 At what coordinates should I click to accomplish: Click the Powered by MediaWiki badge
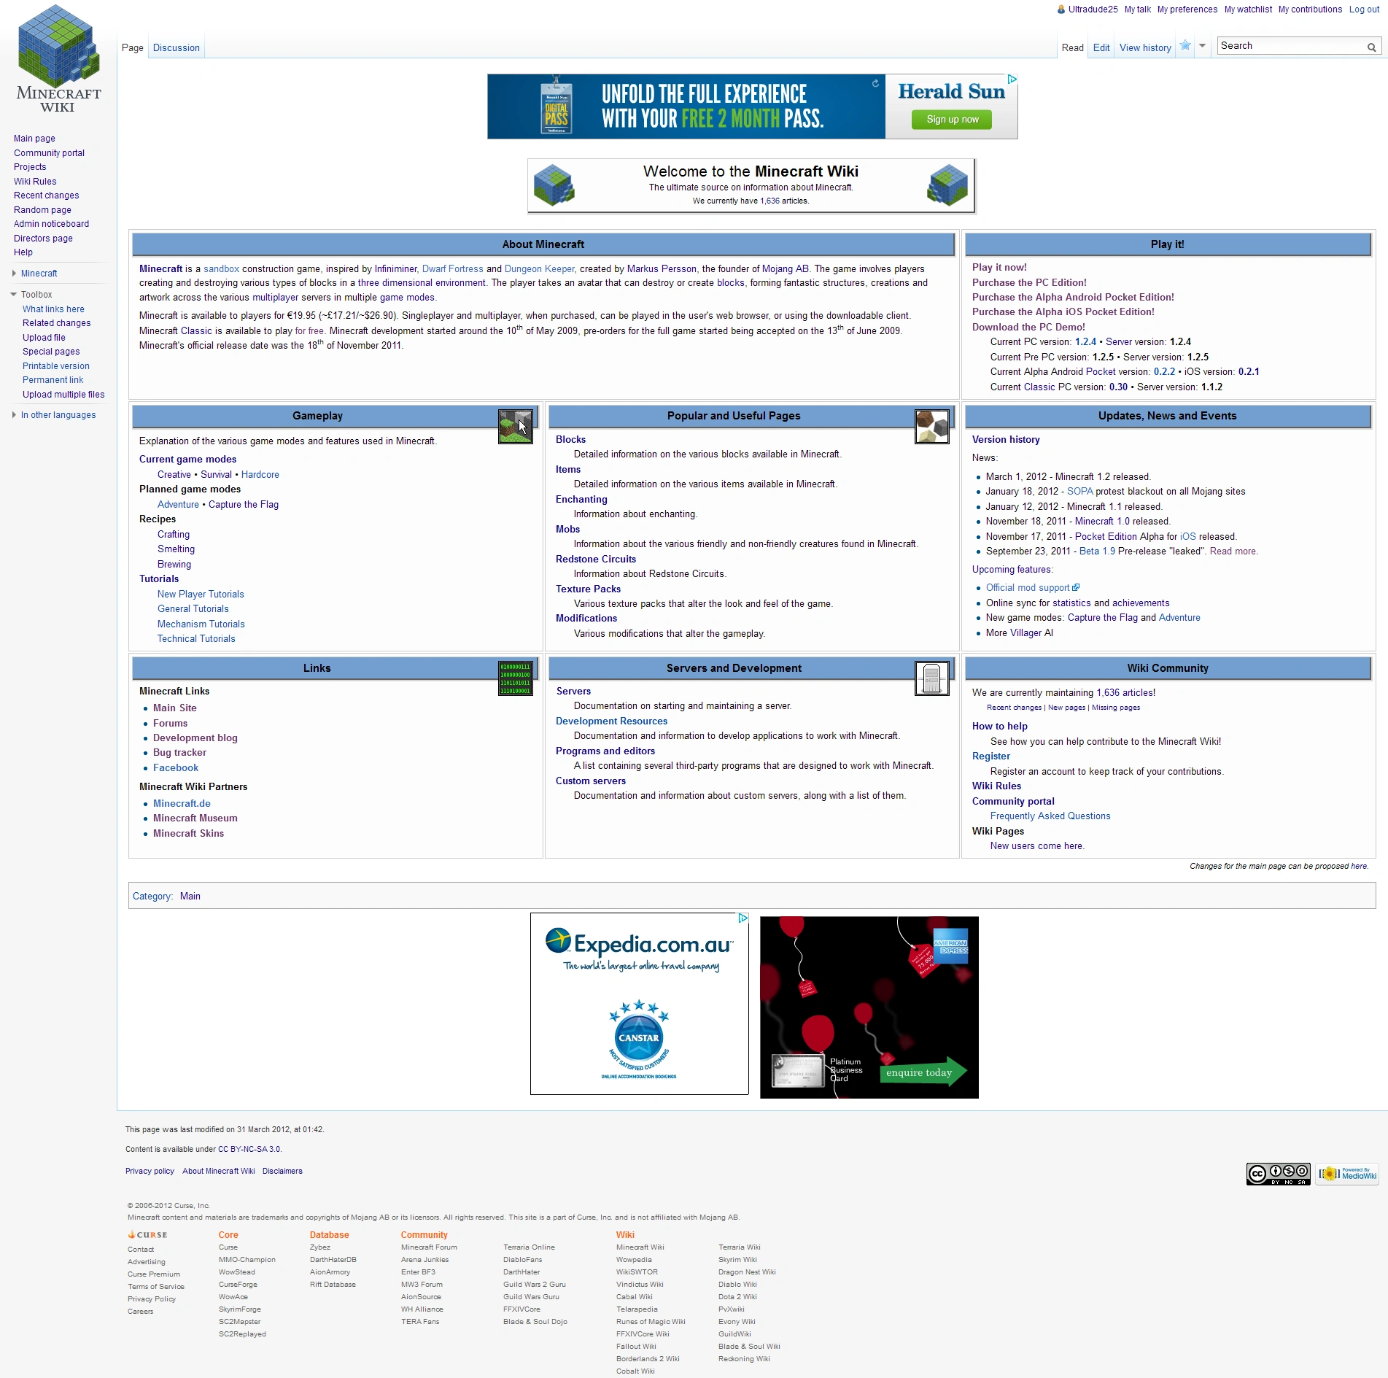1347,1174
